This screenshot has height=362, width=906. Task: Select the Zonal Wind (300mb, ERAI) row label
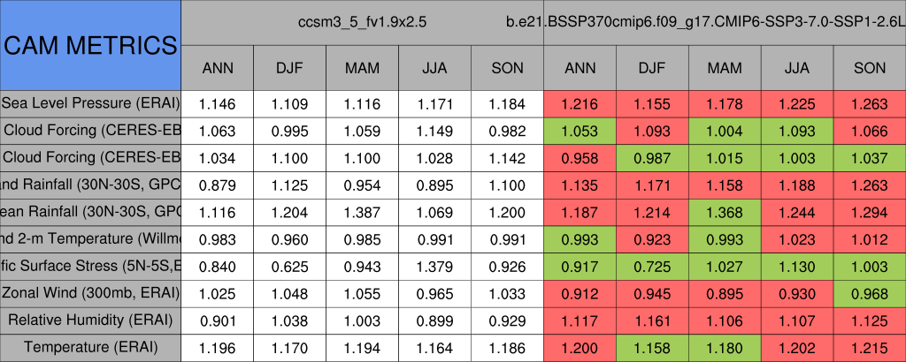tap(90, 293)
